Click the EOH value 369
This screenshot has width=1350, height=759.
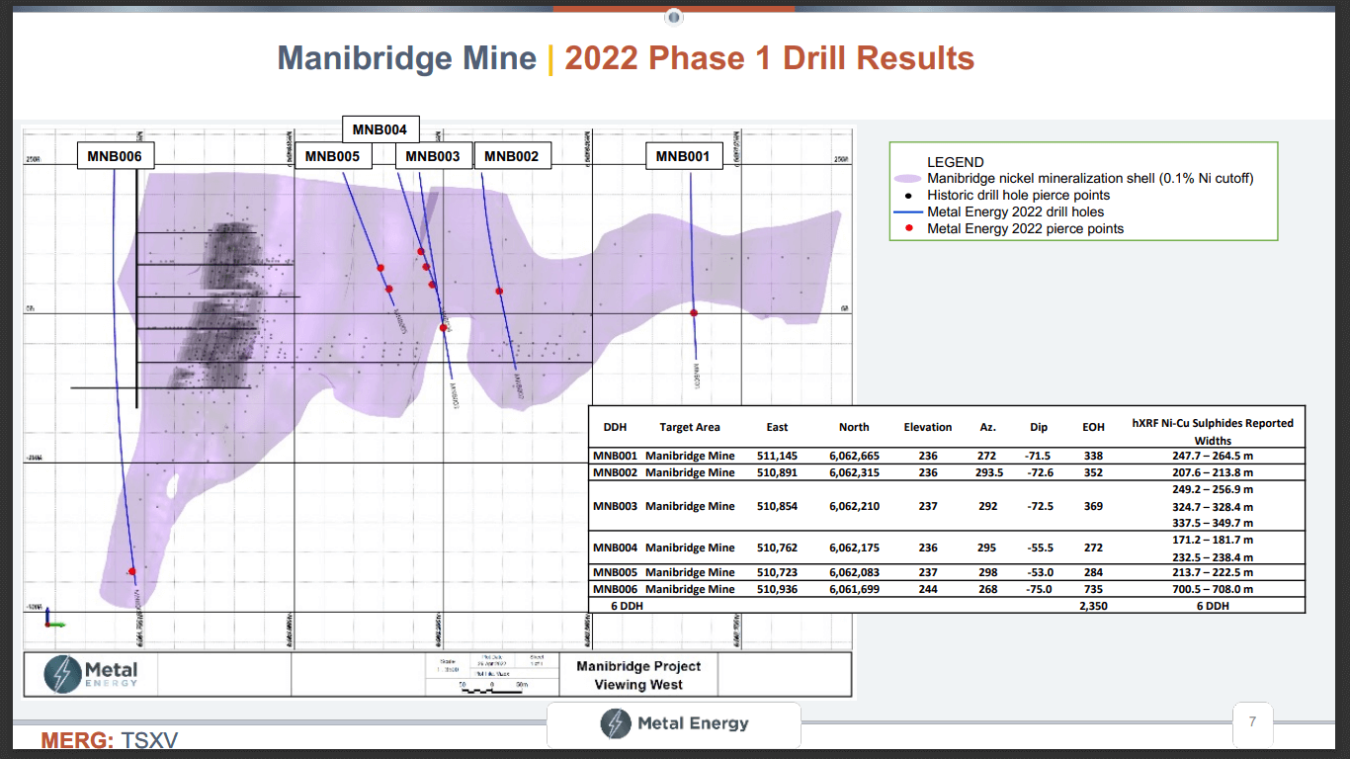click(1093, 506)
